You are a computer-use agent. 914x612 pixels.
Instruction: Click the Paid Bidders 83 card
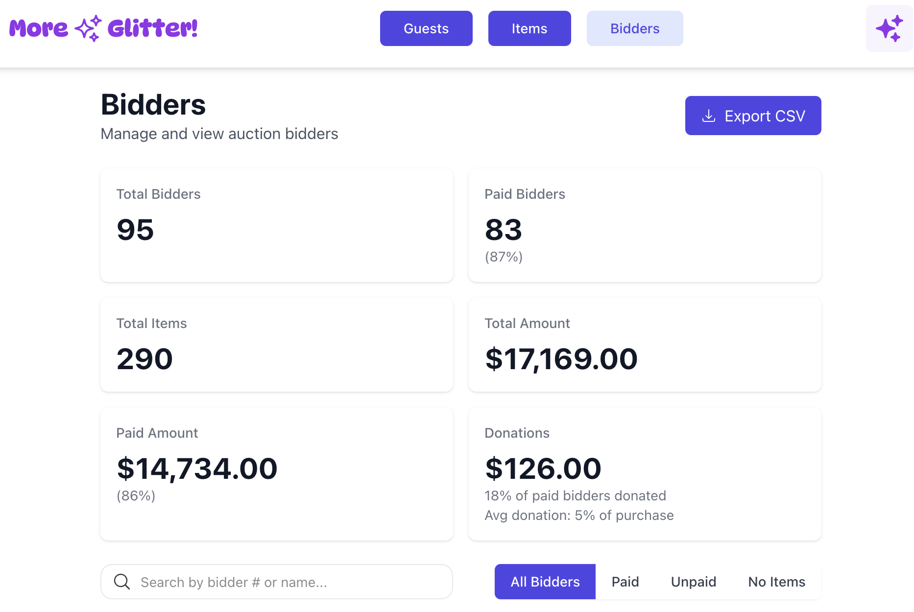pos(645,225)
